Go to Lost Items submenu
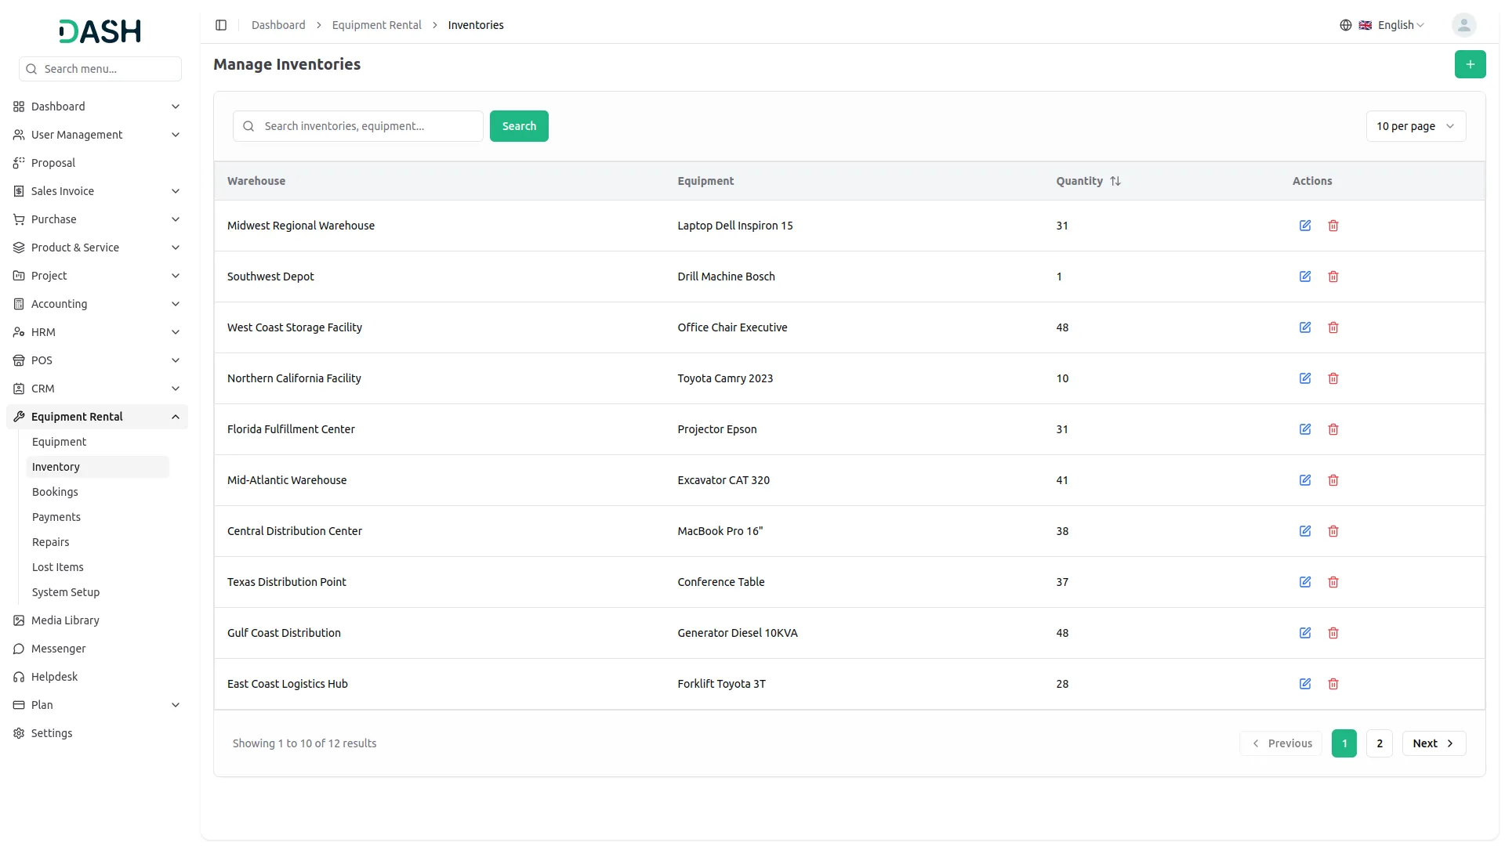Viewport: 1505px width, 846px height. click(58, 567)
